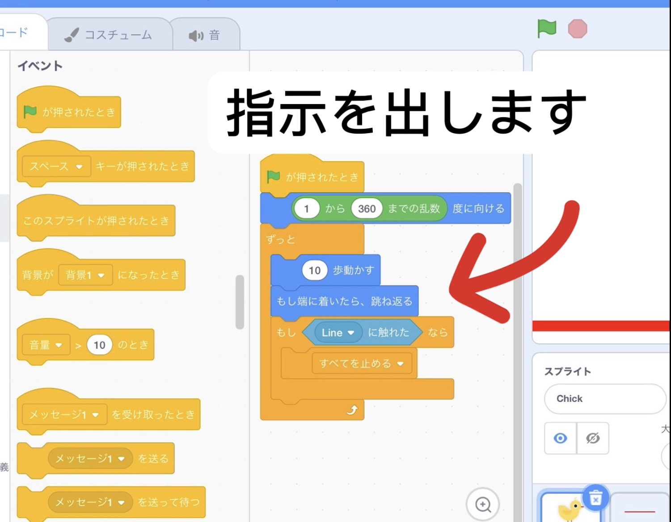Click the zoom in magnifier icon
671x522 pixels.
tap(483, 505)
